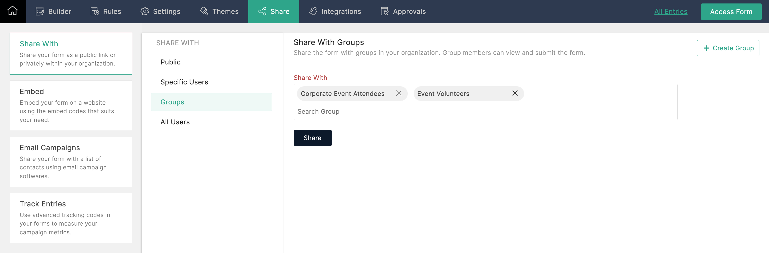Open the Builder tab
This screenshot has width=769, height=253.
click(53, 12)
